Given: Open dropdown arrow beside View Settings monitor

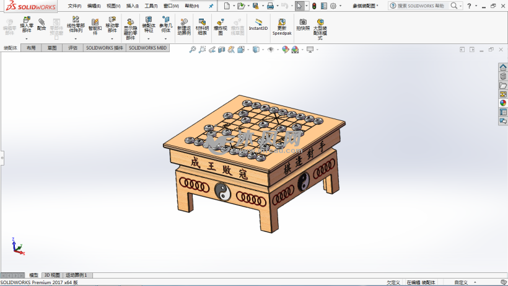Looking at the screenshot, I should (x=317, y=50).
